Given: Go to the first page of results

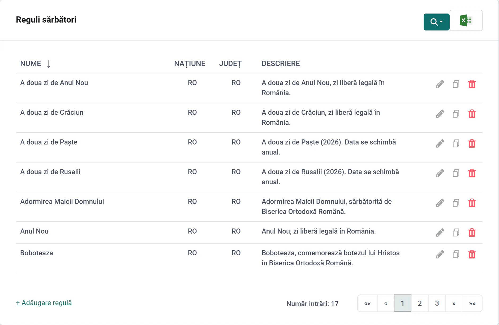Looking at the screenshot, I should pos(368,304).
